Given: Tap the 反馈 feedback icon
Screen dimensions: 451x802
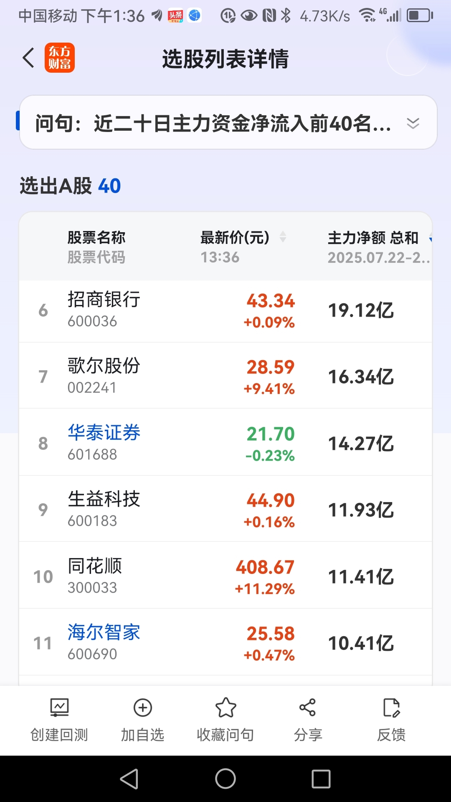Looking at the screenshot, I should tap(391, 708).
